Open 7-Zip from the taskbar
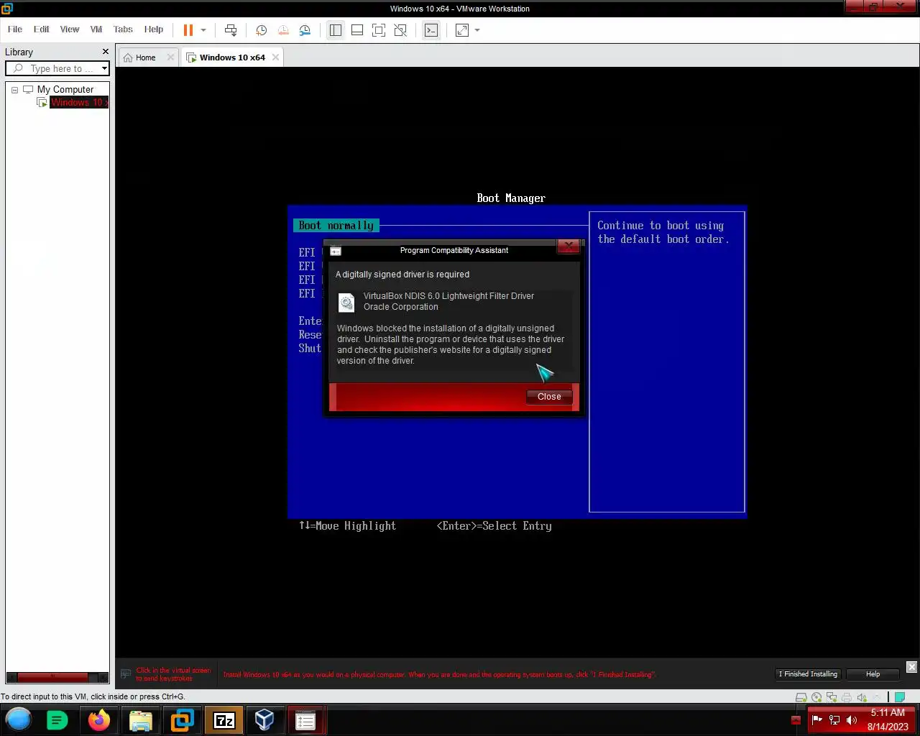This screenshot has height=736, width=920. [x=224, y=719]
